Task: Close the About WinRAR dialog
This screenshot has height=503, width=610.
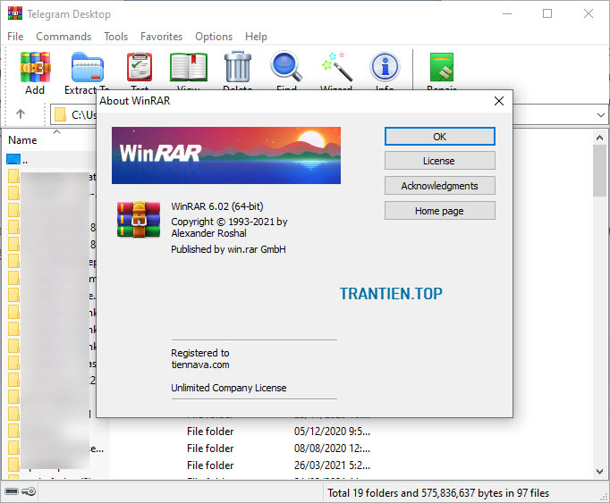Action: point(499,101)
